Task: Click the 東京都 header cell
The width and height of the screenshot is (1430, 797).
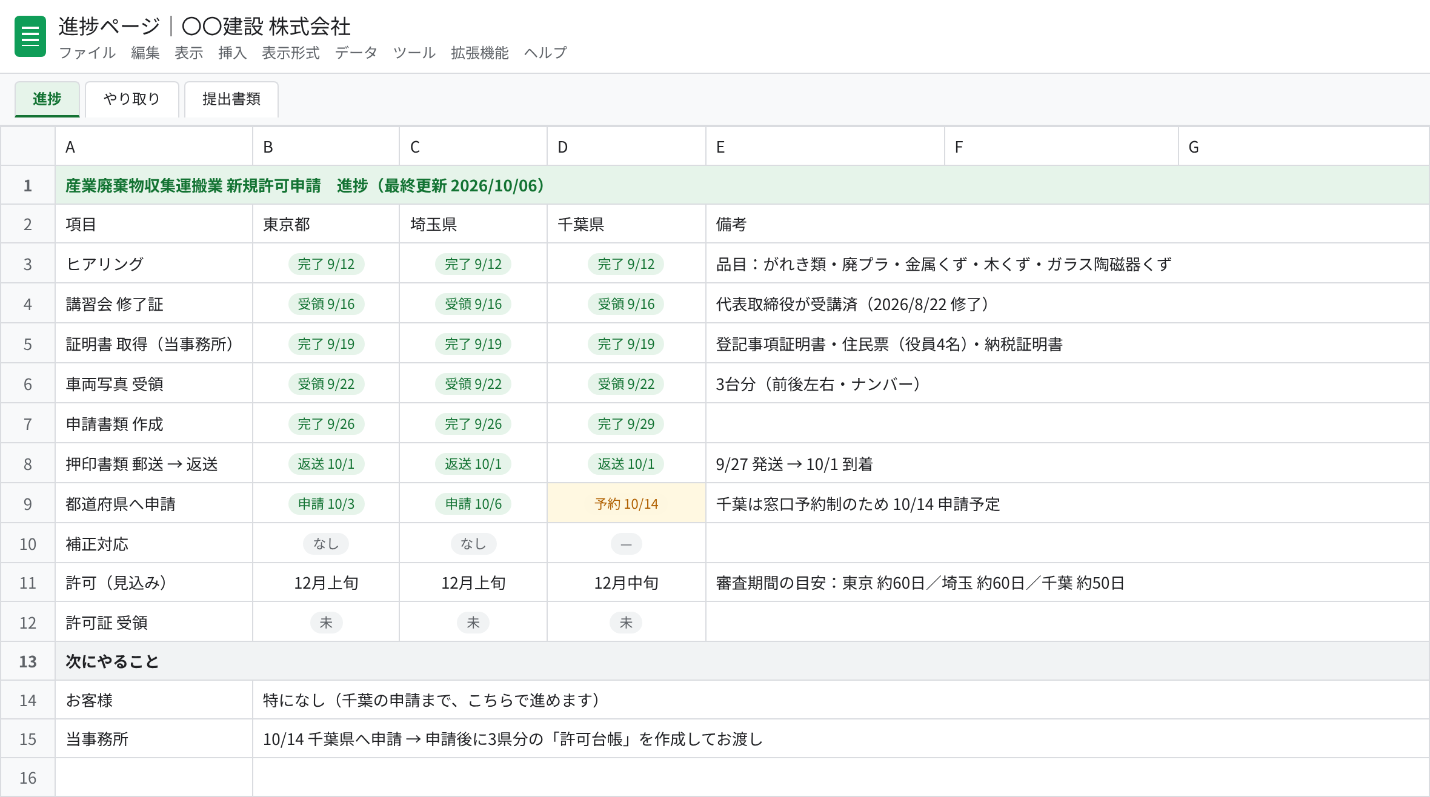Action: click(x=326, y=224)
